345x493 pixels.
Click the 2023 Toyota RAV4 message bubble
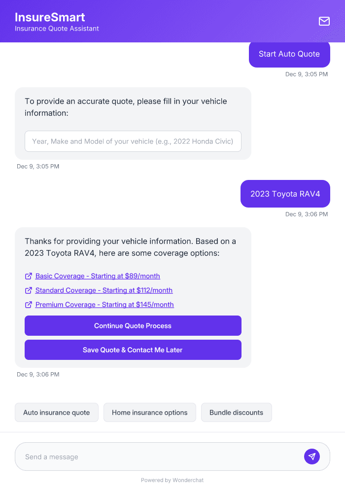285,194
